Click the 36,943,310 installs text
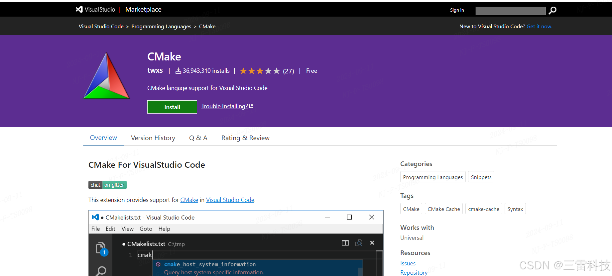The height and width of the screenshot is (276, 612). point(206,71)
